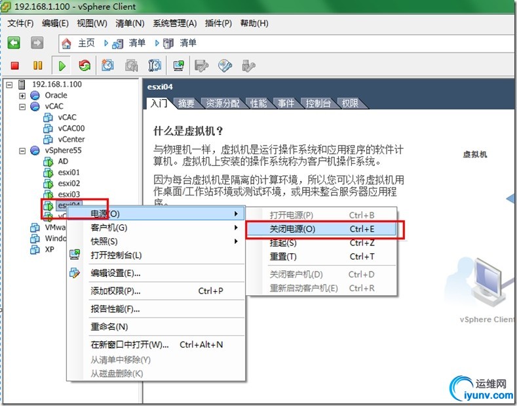Viewport: 517px width, 406px height.
Task: Click the host server icon beside 192.168.1.100
Action: [22, 85]
